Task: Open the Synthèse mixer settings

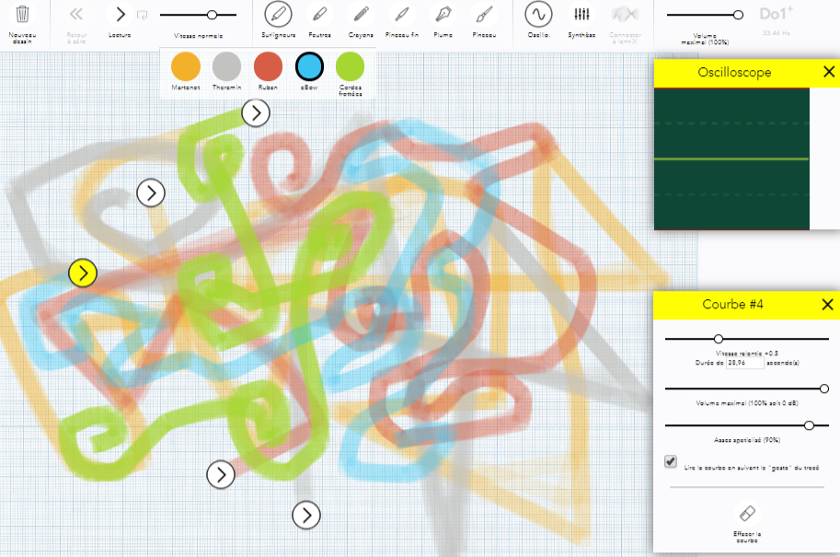Action: pyautogui.click(x=581, y=15)
